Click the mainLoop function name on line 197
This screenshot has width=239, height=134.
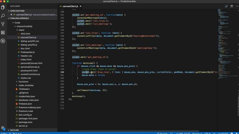point(88,63)
